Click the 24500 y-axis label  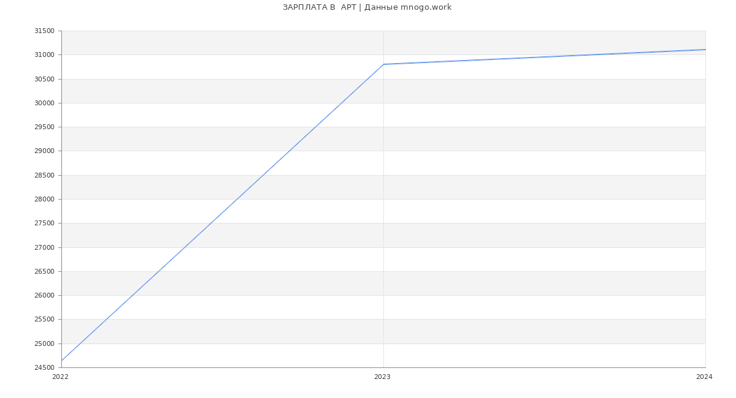pos(44,367)
